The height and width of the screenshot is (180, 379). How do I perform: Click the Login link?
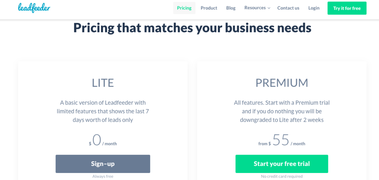(314, 8)
